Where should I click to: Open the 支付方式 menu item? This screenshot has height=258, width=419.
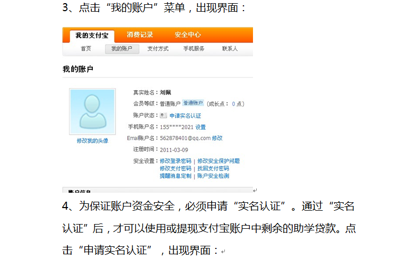pos(158,49)
